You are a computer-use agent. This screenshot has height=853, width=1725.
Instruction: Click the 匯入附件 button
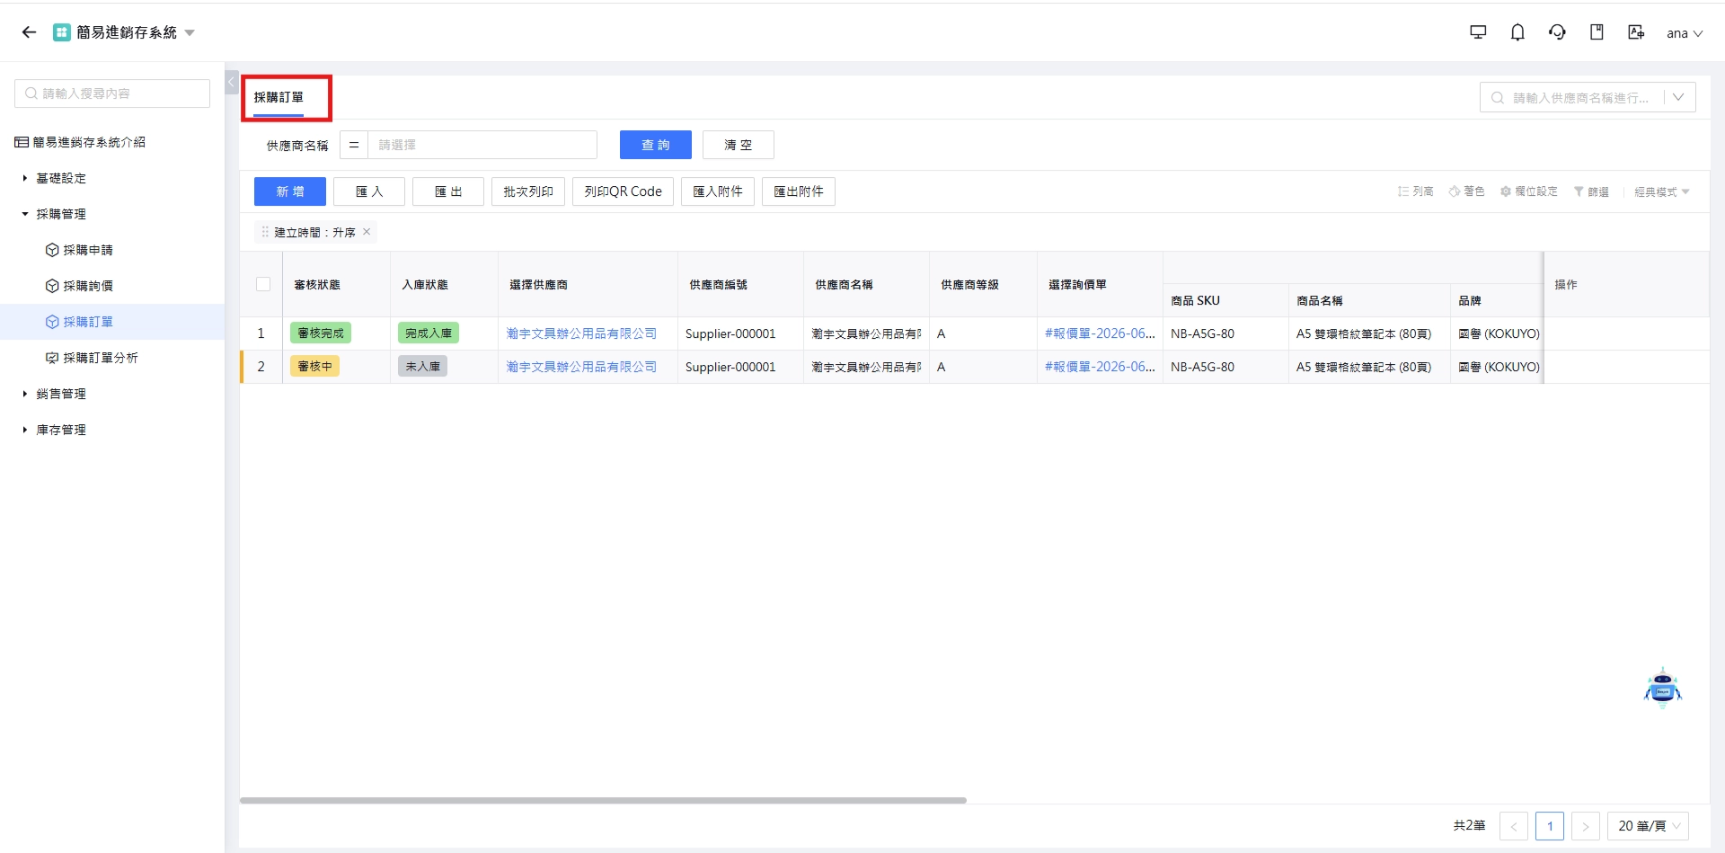[718, 191]
